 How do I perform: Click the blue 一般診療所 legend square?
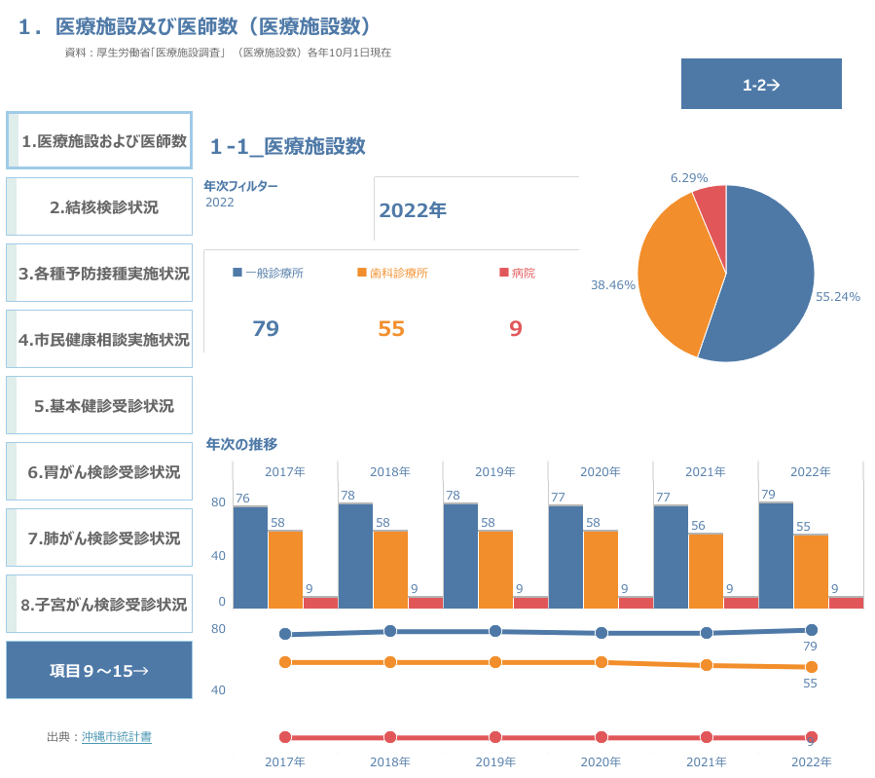[x=237, y=273]
